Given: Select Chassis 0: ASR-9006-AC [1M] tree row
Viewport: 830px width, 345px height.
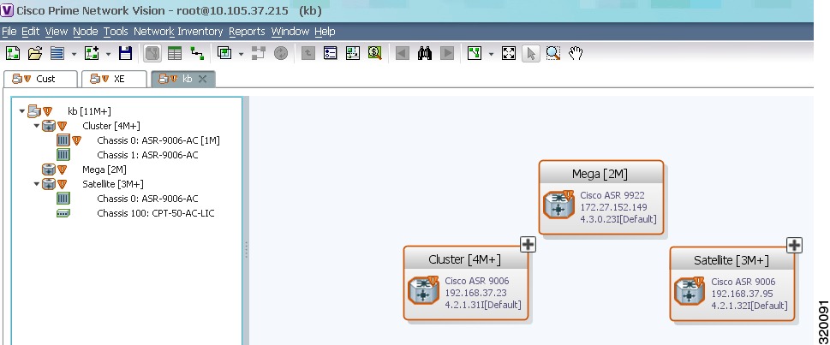Looking at the screenshot, I should pyautogui.click(x=158, y=140).
